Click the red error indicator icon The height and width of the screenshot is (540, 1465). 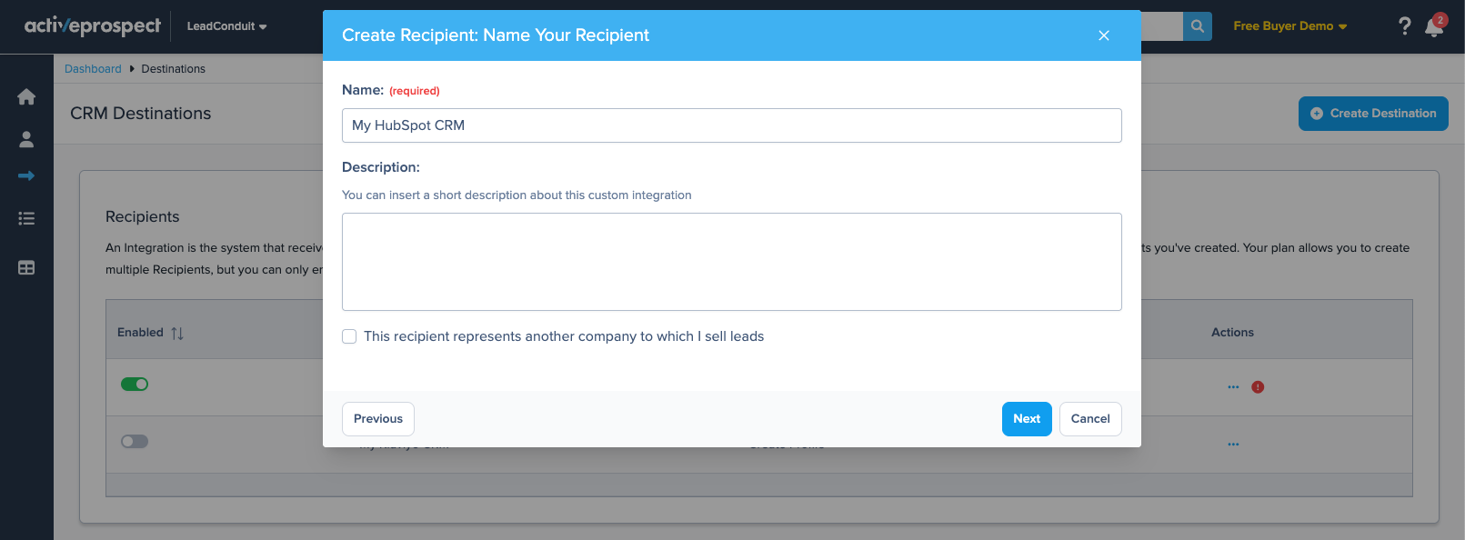(1258, 387)
